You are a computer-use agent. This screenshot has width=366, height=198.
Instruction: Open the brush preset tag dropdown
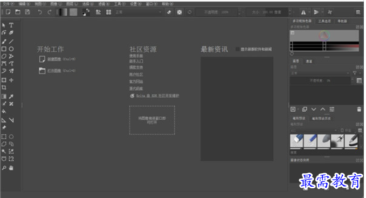(314, 130)
